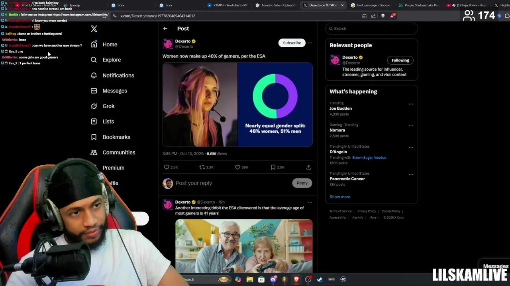This screenshot has width=510, height=286.
Task: Switch to the brot sasusage Google tab
Action: (x=371, y=5)
